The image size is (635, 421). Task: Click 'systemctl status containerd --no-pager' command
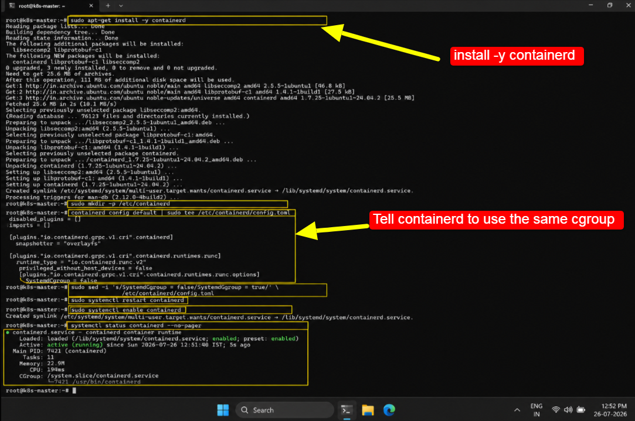click(135, 326)
